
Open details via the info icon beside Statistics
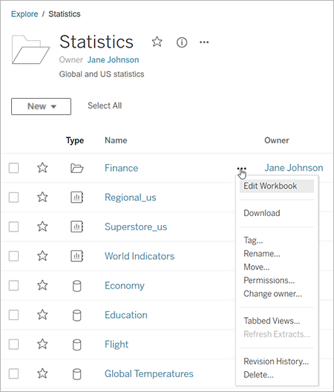pos(182,42)
